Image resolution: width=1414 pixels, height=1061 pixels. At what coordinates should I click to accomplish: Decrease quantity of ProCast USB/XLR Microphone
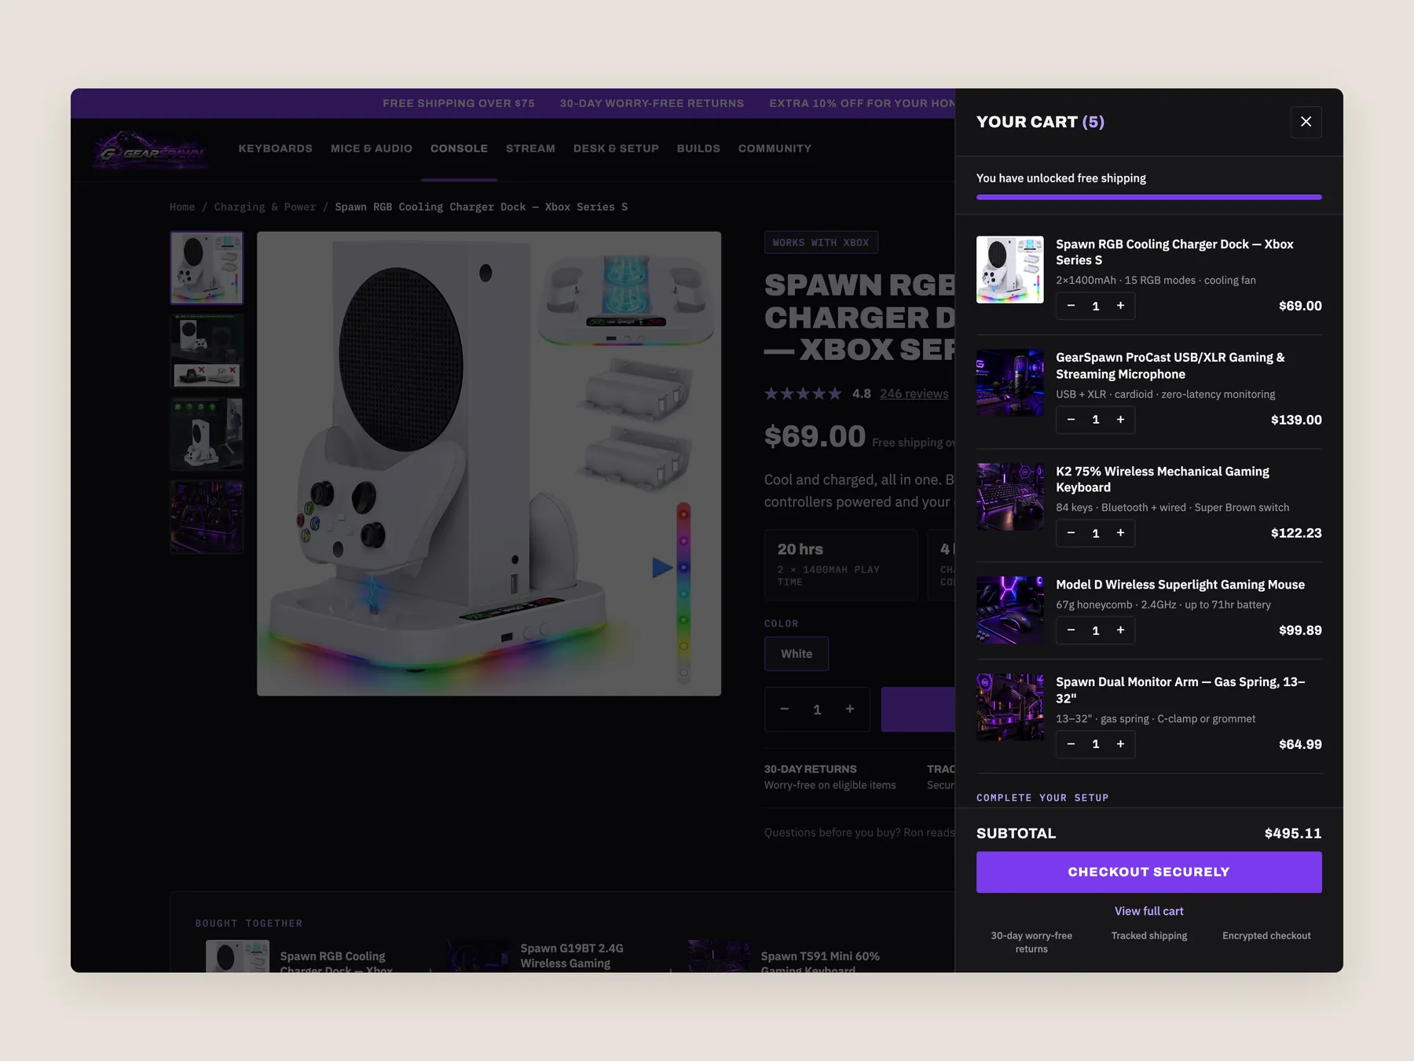pyautogui.click(x=1071, y=420)
